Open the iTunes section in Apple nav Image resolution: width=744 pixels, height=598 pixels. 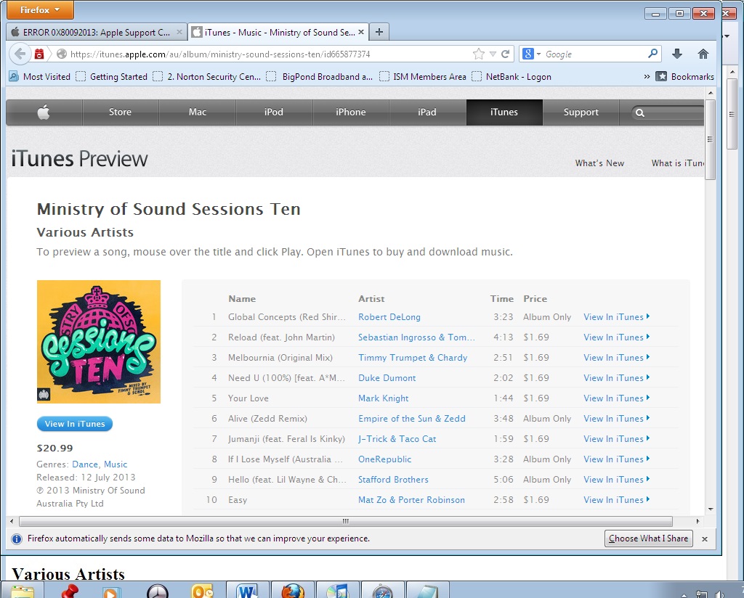click(x=504, y=112)
